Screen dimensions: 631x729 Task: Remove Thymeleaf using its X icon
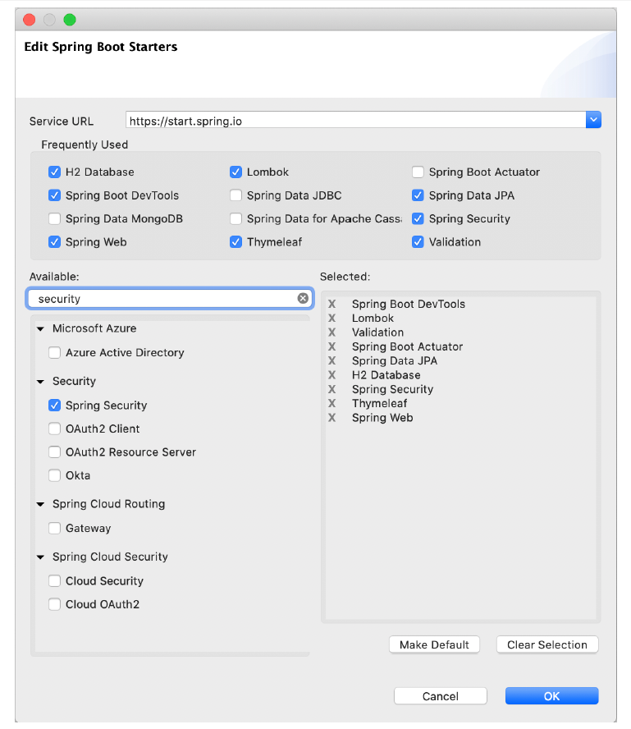tap(332, 404)
